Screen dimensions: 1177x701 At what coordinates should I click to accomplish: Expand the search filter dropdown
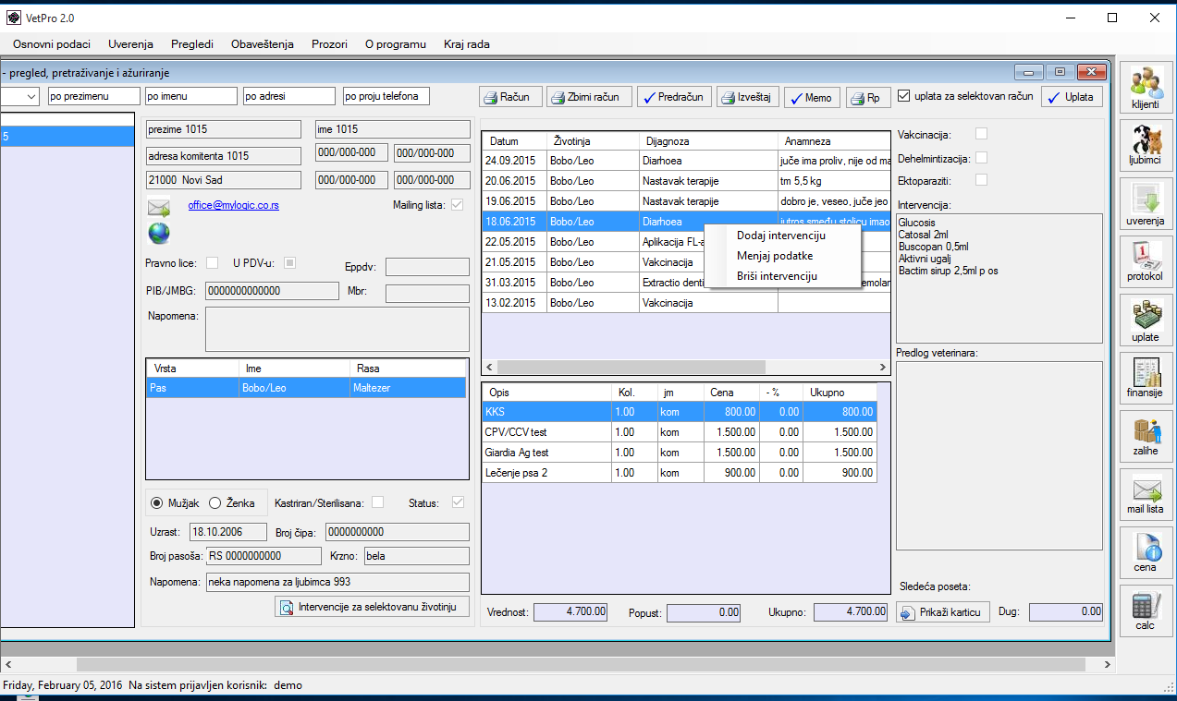(31, 96)
